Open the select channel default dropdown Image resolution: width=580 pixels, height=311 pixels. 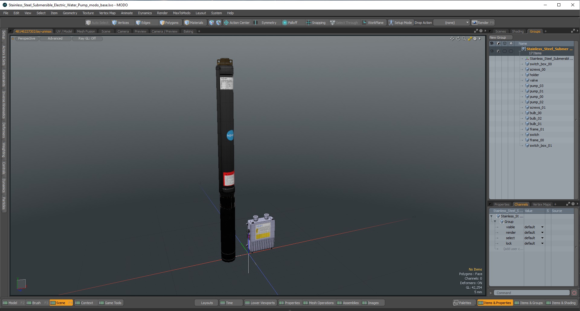[x=534, y=238]
